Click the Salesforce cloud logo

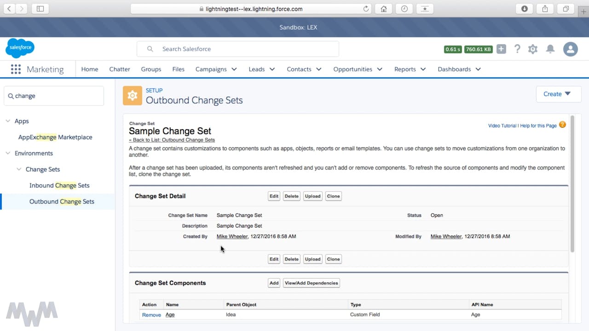point(20,48)
